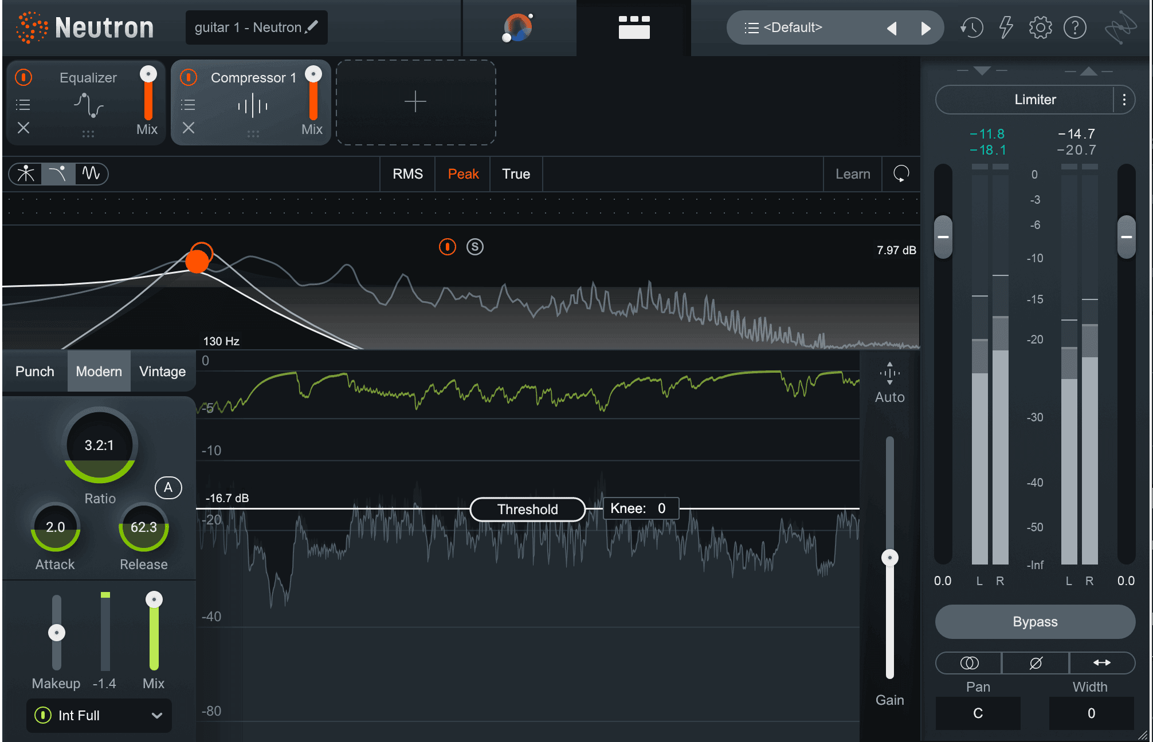1153x742 pixels.
Task: Click the Width field showing 0
Action: 1092,713
